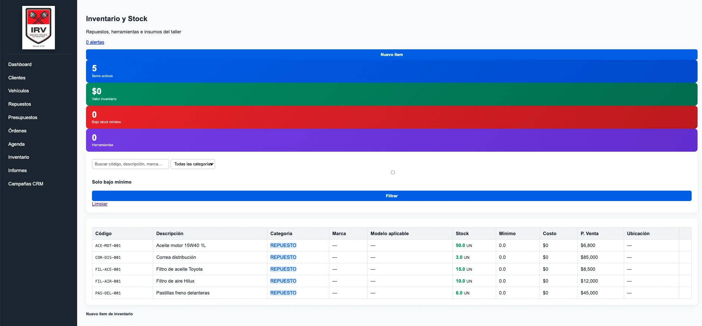Viewport: 702px width, 326px height.
Task: Select Informes in the sidebar
Action: 18,171
